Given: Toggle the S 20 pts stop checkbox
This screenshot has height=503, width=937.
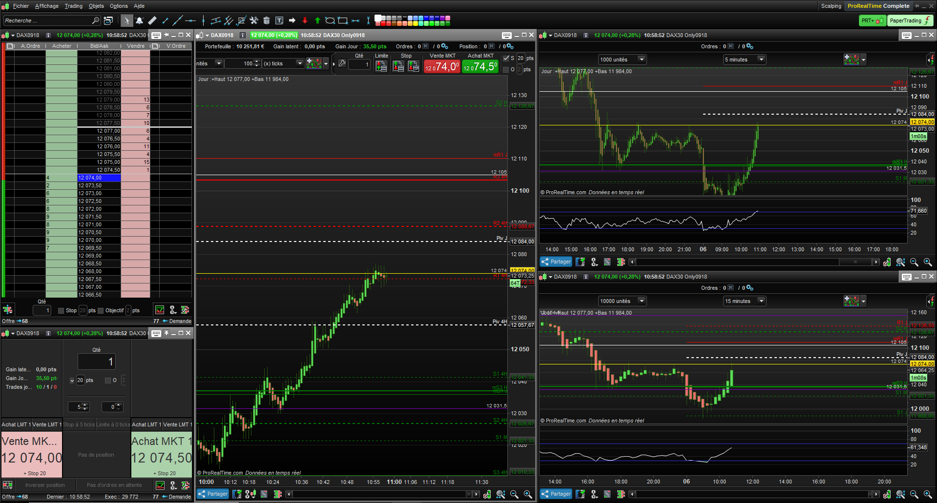Looking at the screenshot, I should [506, 58].
